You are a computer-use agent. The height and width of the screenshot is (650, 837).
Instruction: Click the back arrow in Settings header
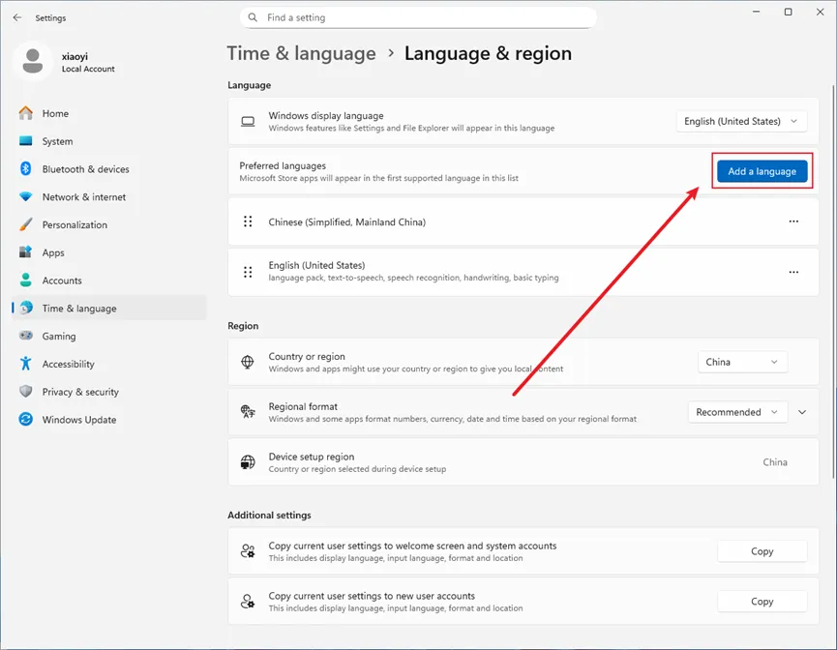tap(16, 17)
